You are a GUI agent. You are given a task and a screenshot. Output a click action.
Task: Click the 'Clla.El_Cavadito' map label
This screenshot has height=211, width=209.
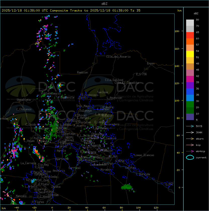coord(127,83)
